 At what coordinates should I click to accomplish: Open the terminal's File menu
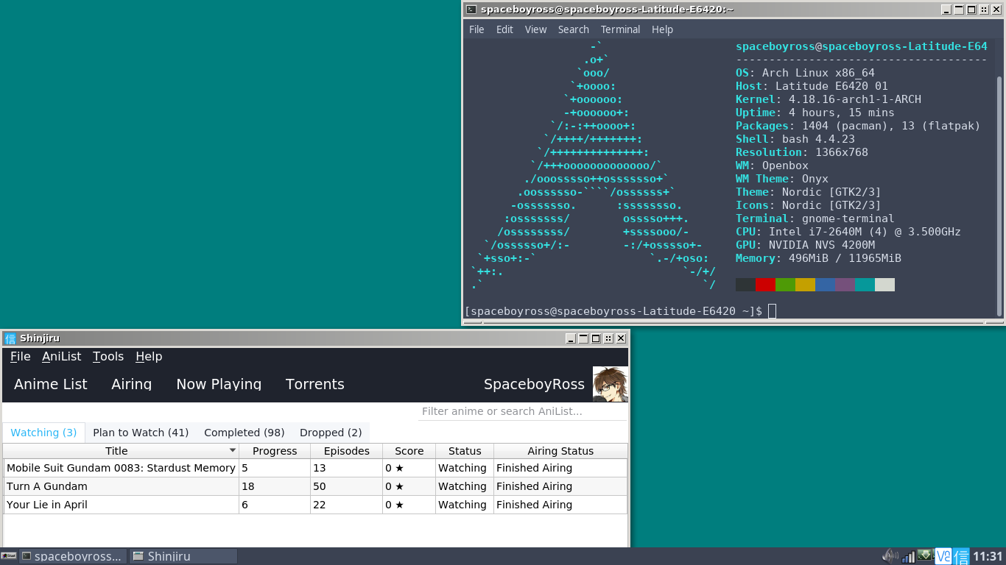click(x=476, y=29)
